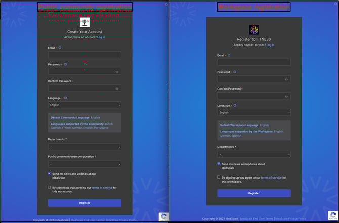Click Log in link on Create Your Account form

pyautogui.click(x=101, y=37)
